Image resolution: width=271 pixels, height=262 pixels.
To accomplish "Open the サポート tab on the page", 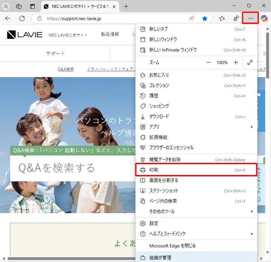I will click(55, 54).
